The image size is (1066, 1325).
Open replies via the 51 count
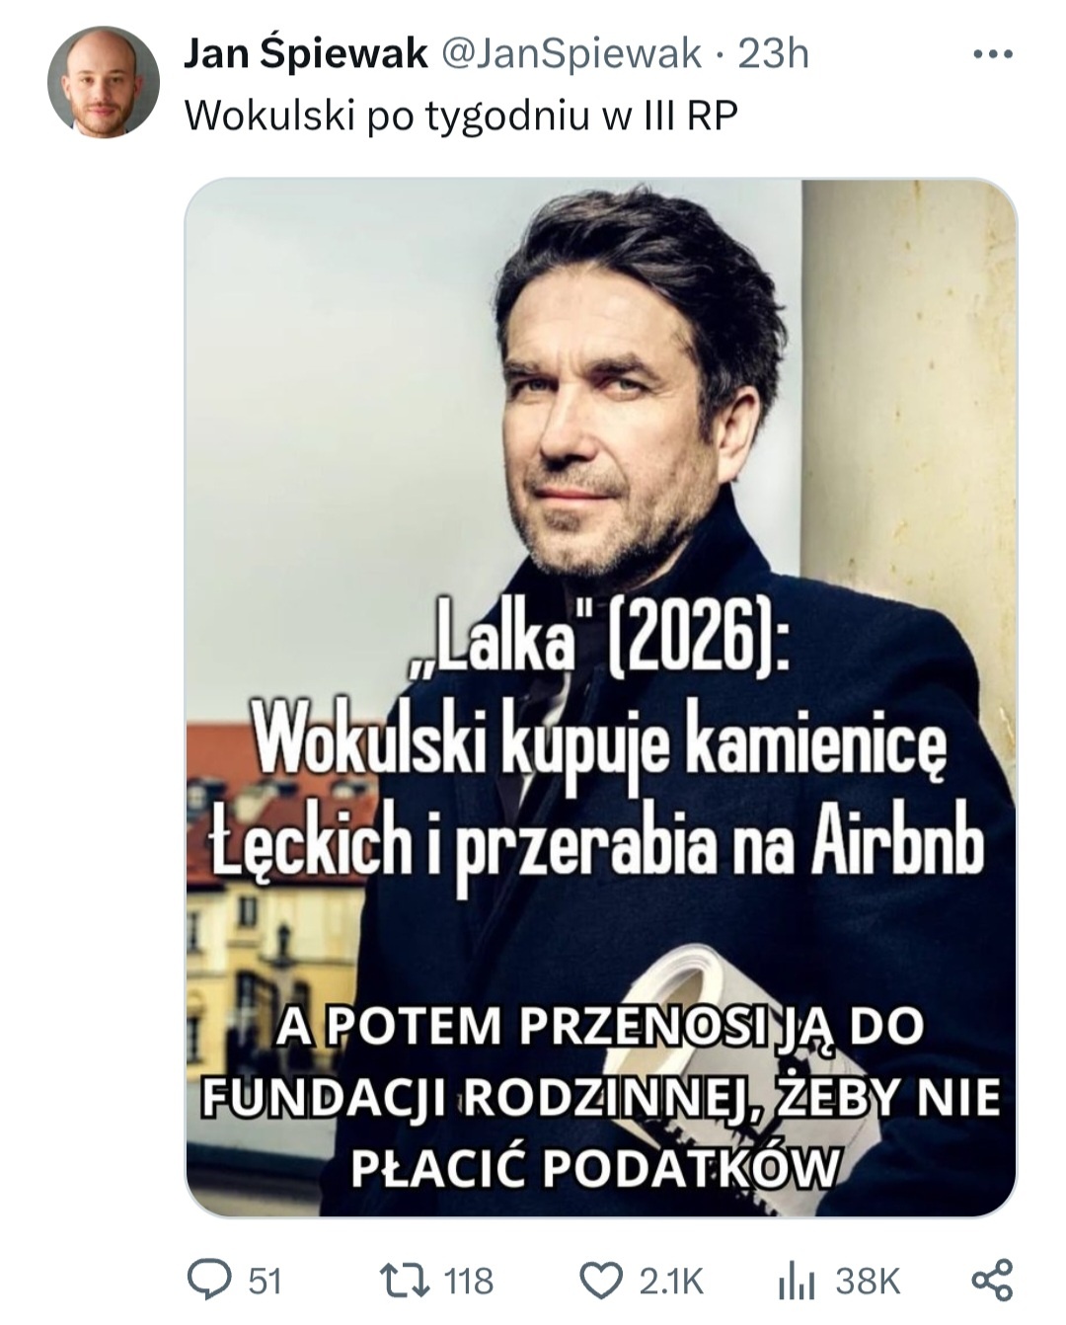(x=265, y=1282)
